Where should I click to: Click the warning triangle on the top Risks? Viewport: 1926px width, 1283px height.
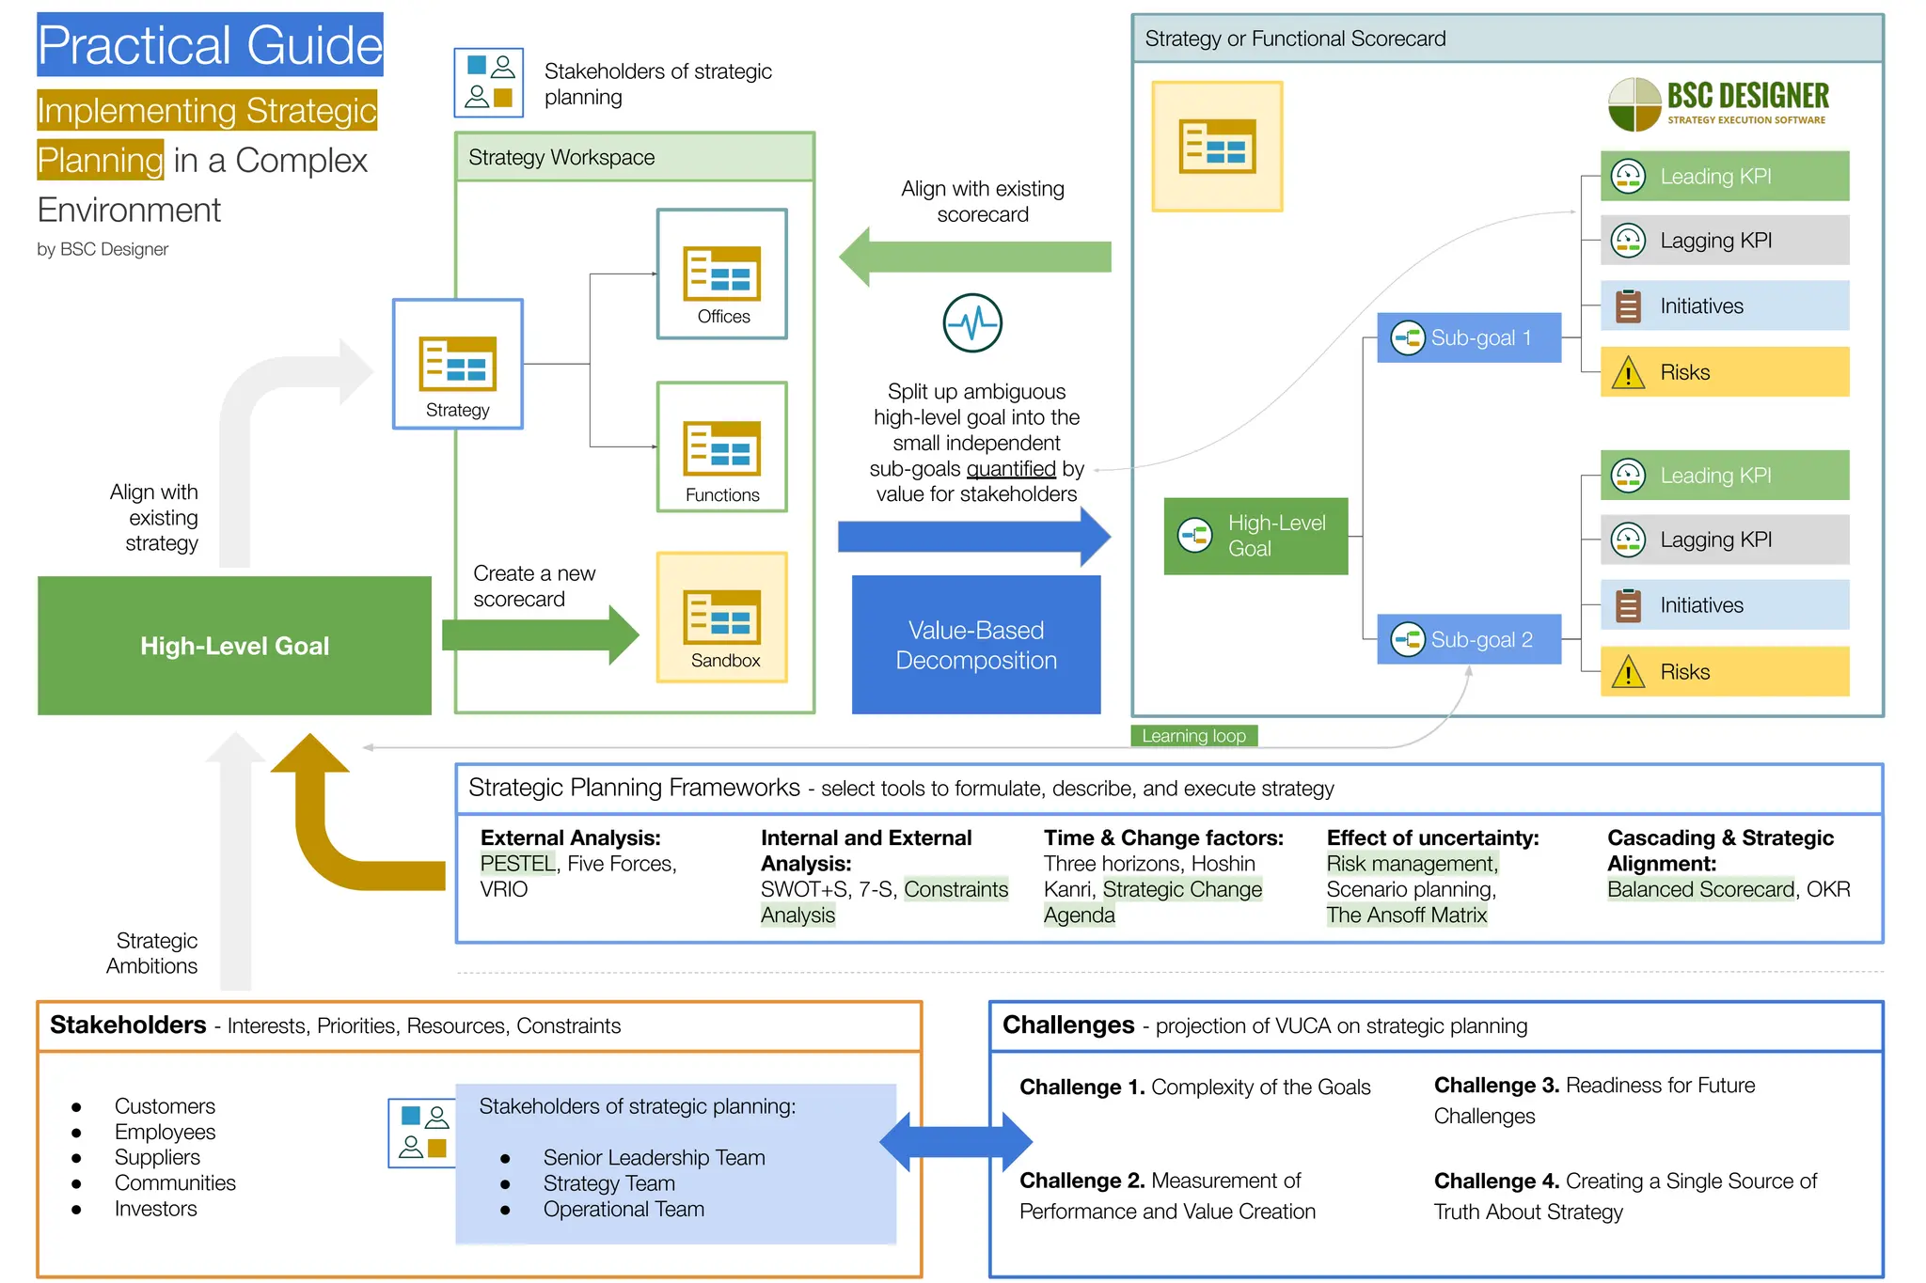[1628, 373]
